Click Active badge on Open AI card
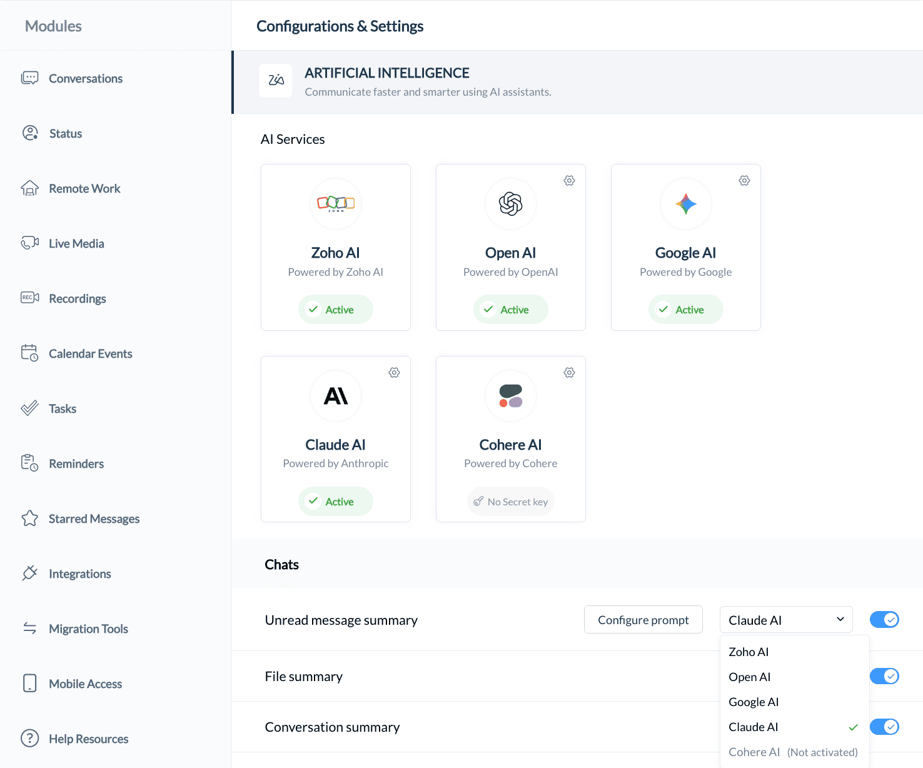The height and width of the screenshot is (768, 923). coord(511,310)
